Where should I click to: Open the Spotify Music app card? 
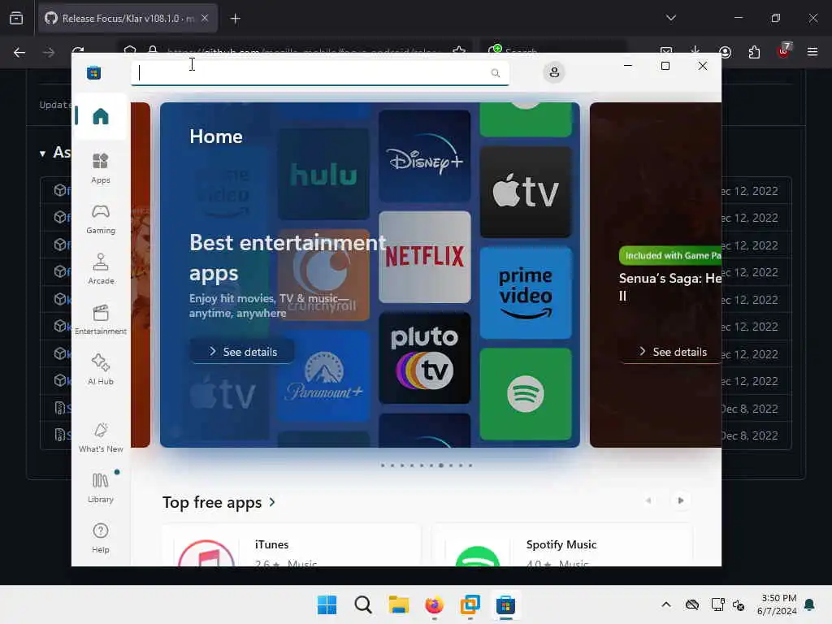tap(562, 545)
